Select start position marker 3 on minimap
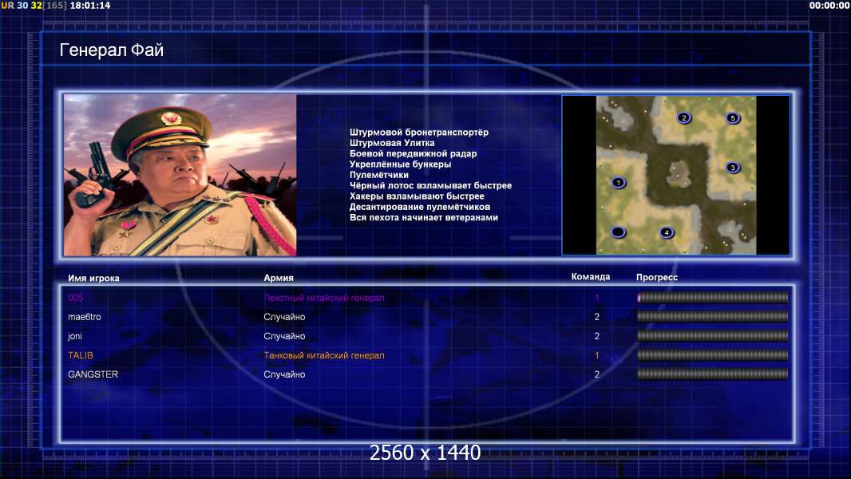The width and height of the screenshot is (851, 479). (x=733, y=168)
